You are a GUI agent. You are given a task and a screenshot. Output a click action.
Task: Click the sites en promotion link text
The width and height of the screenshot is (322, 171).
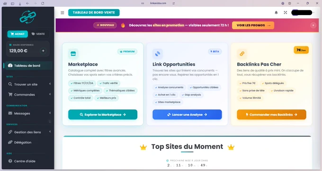coord(169,25)
